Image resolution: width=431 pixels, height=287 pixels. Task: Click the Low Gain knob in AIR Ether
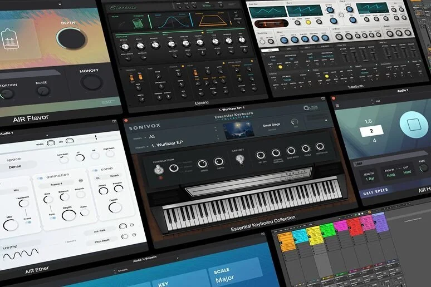coord(64,160)
